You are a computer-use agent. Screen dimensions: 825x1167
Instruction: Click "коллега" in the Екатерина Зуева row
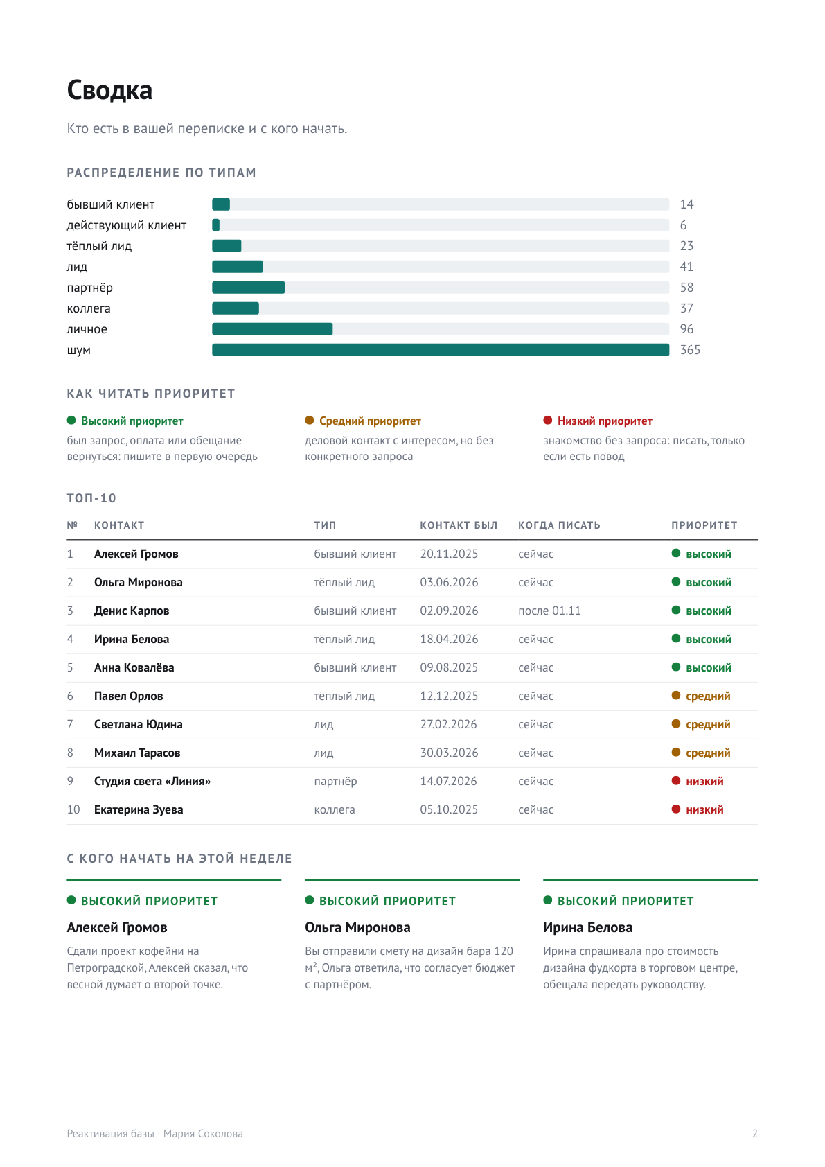click(335, 810)
